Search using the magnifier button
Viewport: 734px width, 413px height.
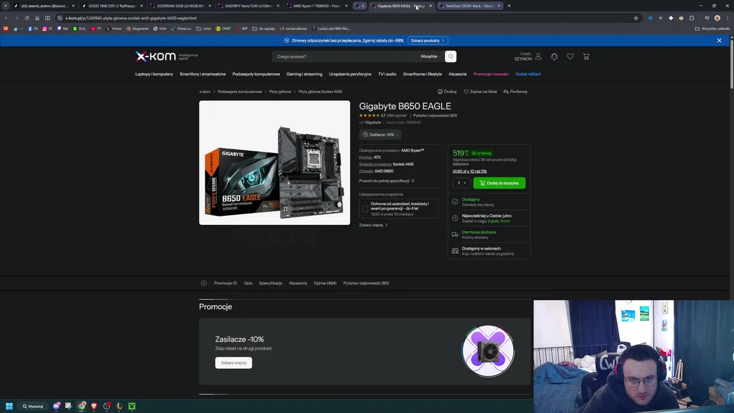point(451,56)
